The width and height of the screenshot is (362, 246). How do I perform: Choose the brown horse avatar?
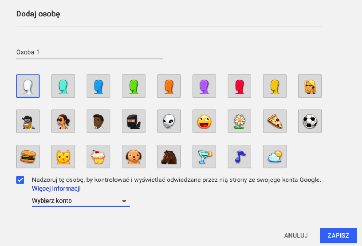[x=169, y=156]
